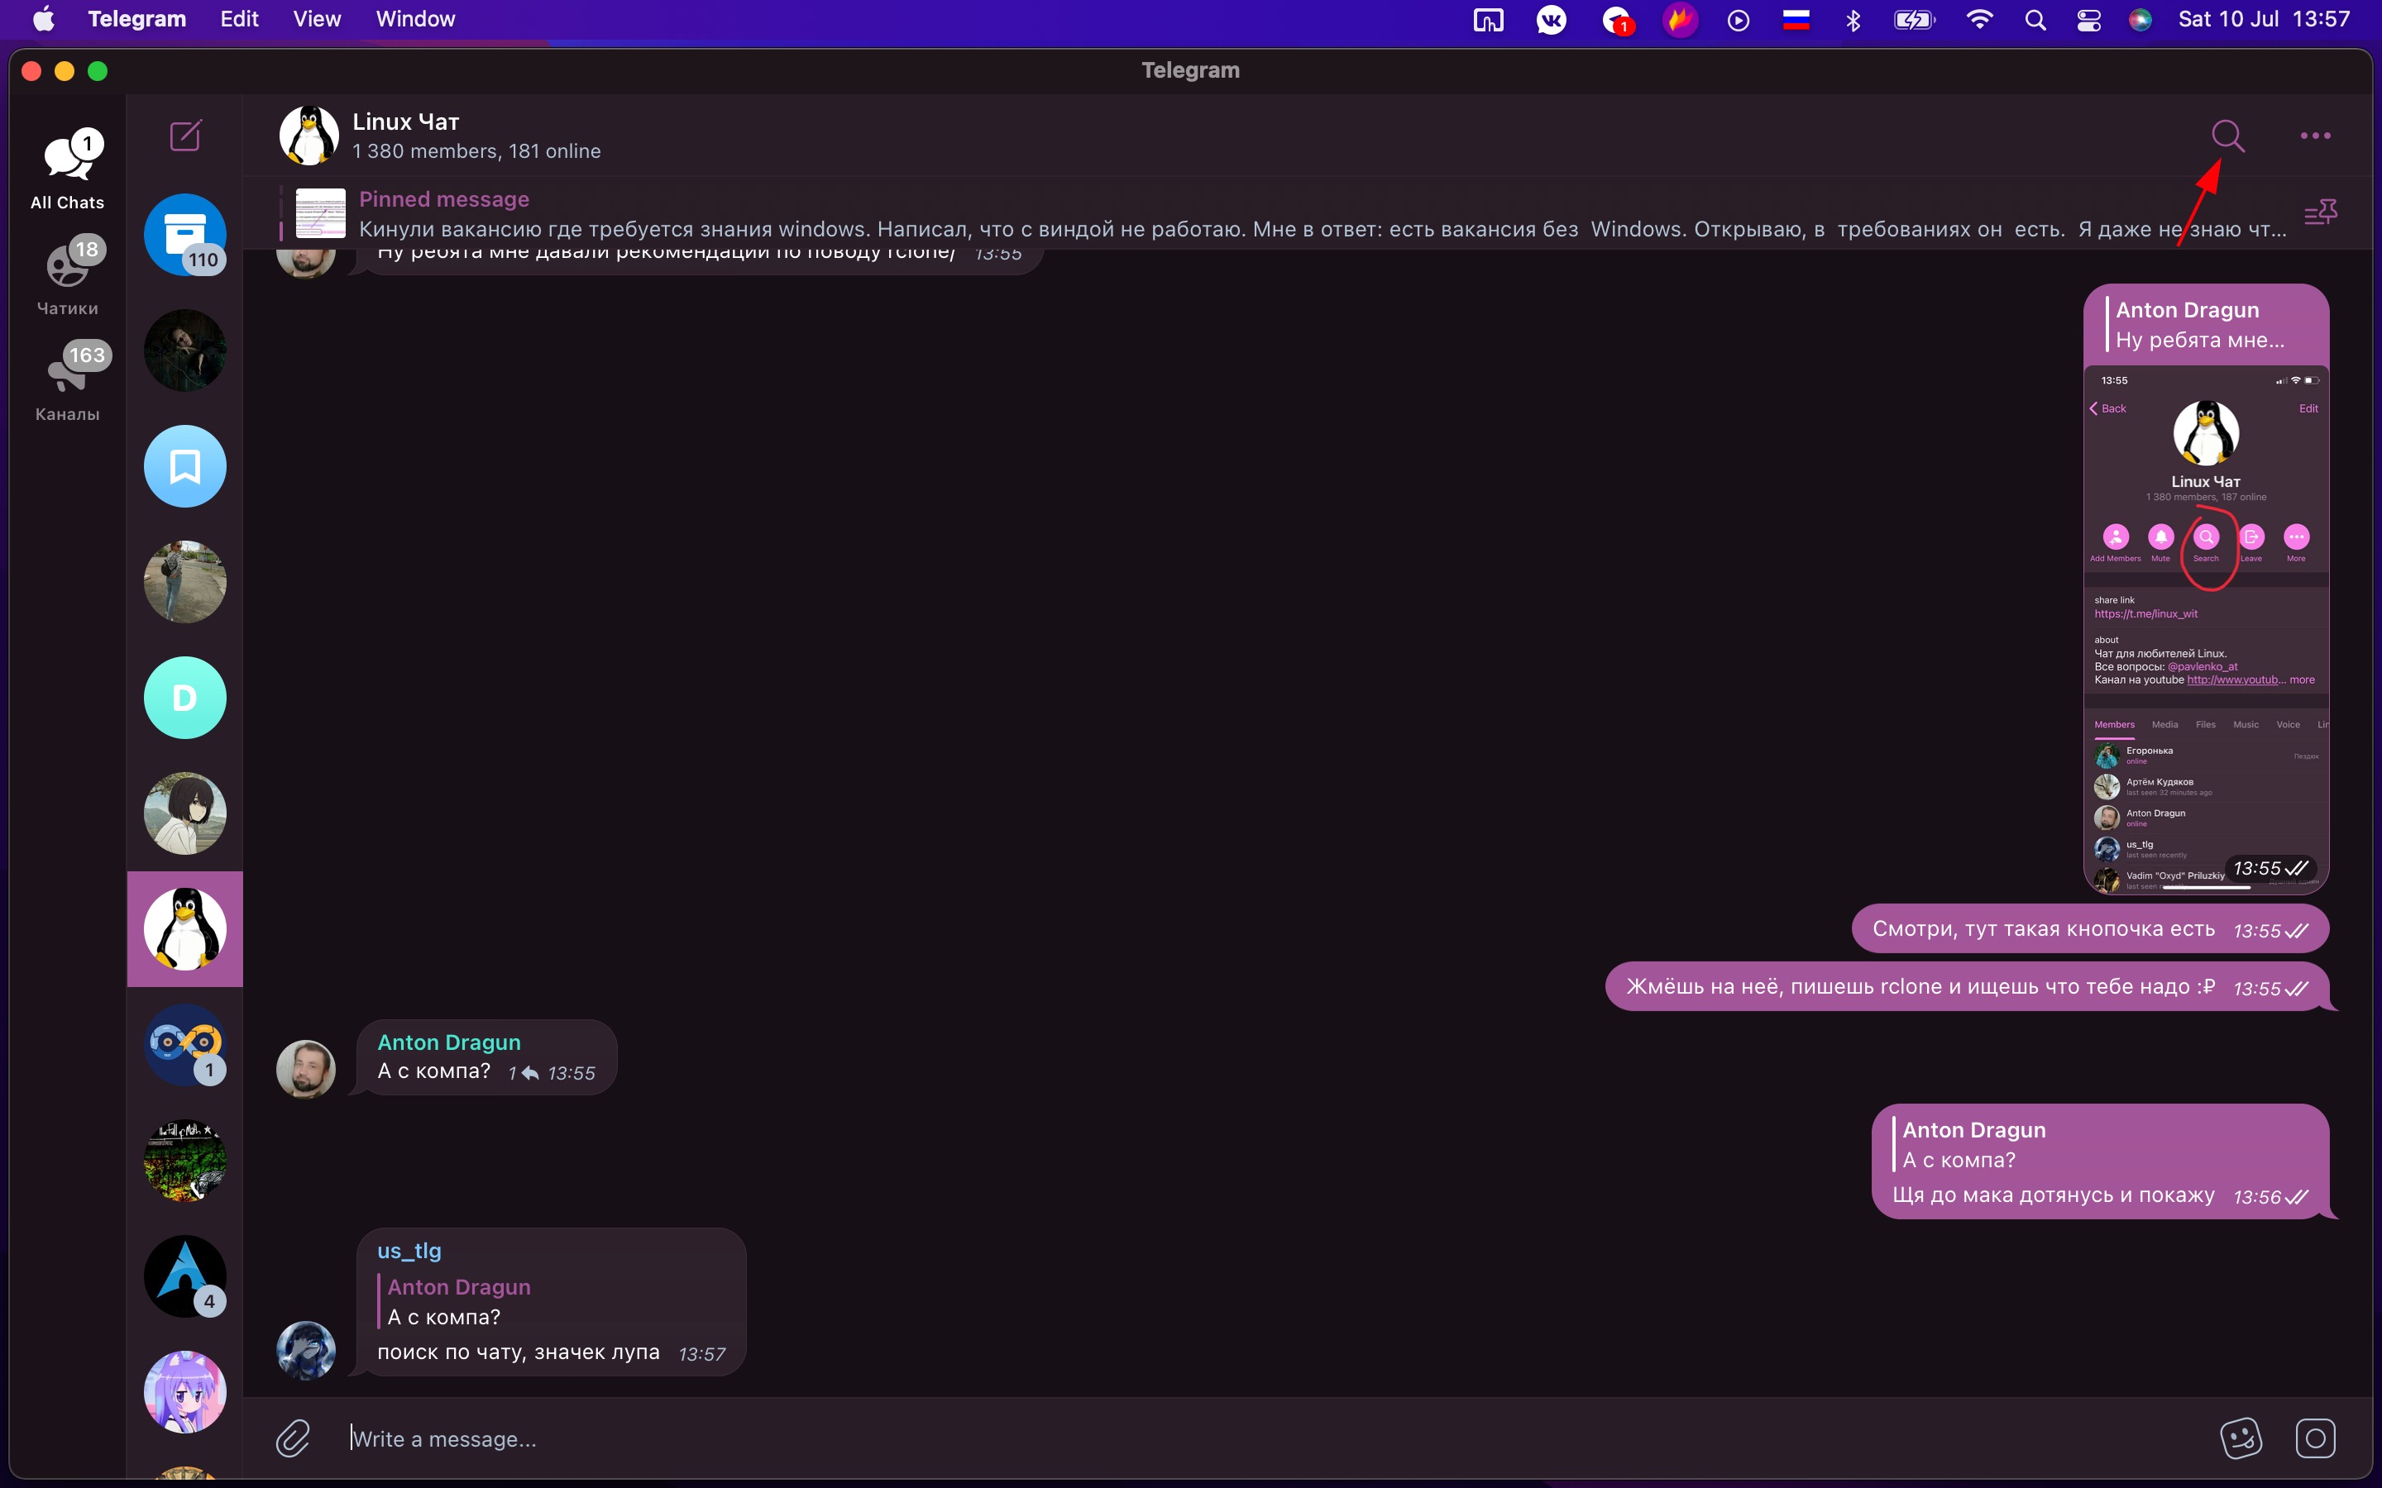Open the pinned messages list icon

click(2319, 212)
